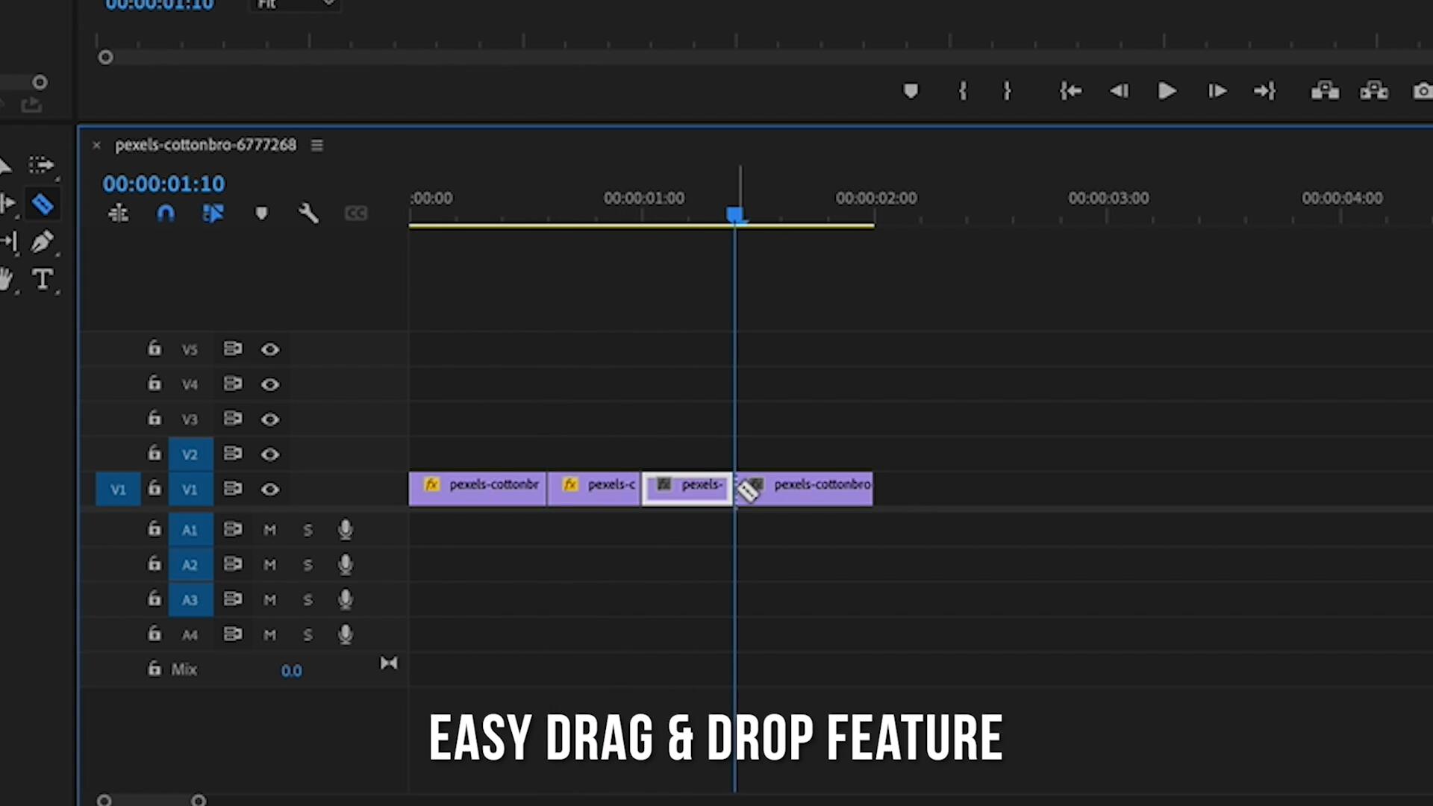The height and width of the screenshot is (806, 1433).
Task: Click Mix volume value 0.0
Action: 291,671
